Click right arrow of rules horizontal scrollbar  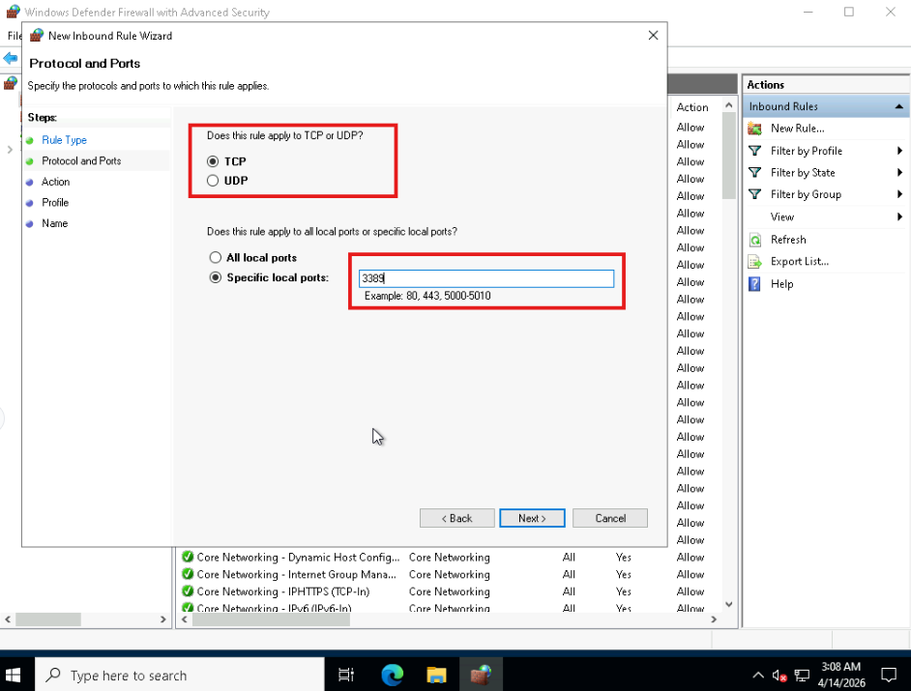coord(714,619)
